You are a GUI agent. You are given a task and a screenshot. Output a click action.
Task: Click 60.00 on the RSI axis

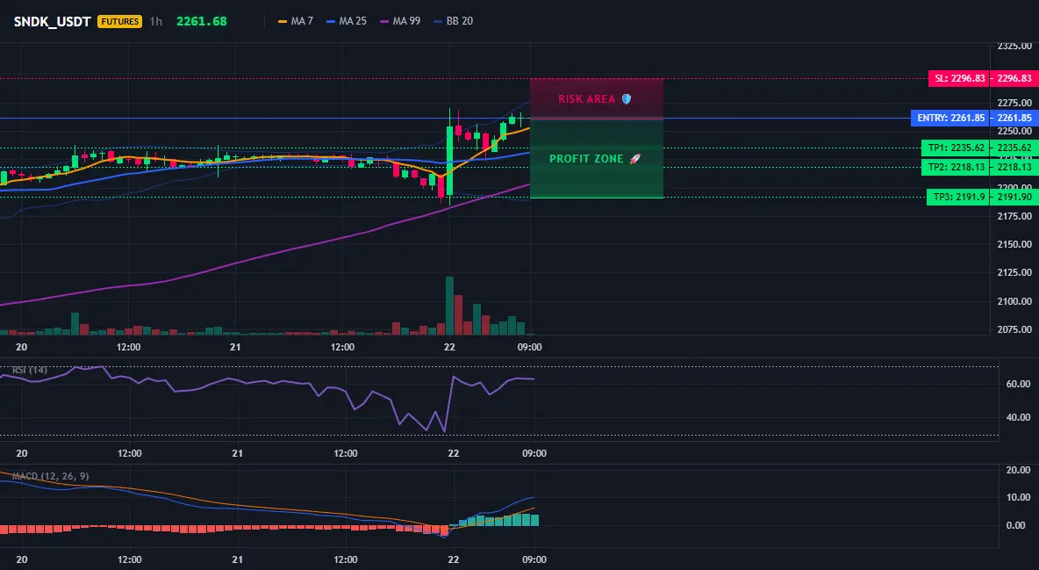tap(1019, 384)
